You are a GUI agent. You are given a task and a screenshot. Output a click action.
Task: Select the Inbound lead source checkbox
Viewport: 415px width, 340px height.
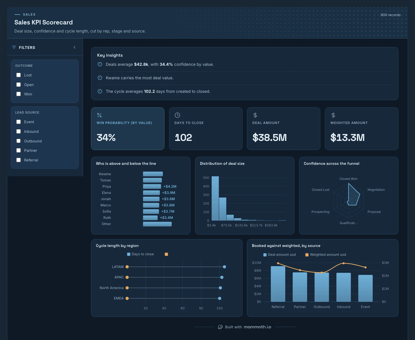[x=19, y=131]
